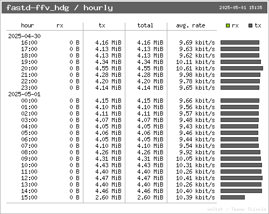Click the traffic bar for 15:00

(232, 197)
